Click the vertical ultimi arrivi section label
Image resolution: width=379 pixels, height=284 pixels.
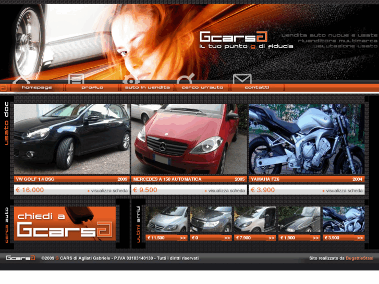pos(138,224)
